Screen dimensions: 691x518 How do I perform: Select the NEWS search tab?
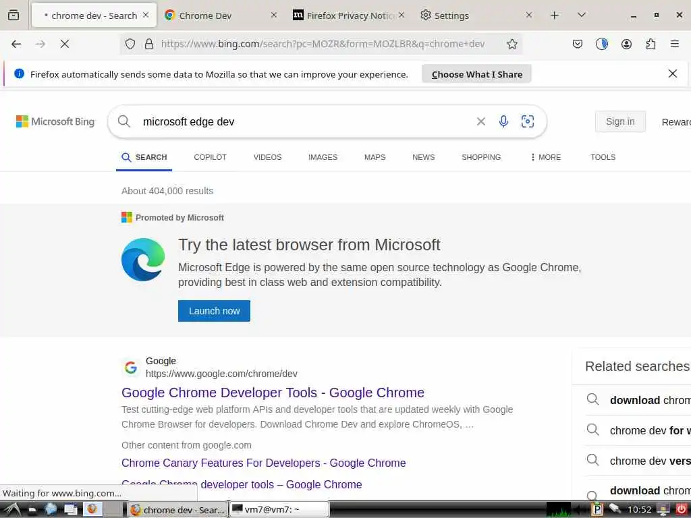click(x=424, y=157)
